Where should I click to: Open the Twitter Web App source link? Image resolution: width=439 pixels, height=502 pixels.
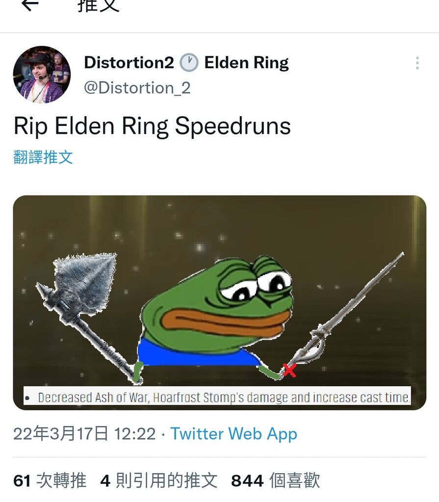233,434
